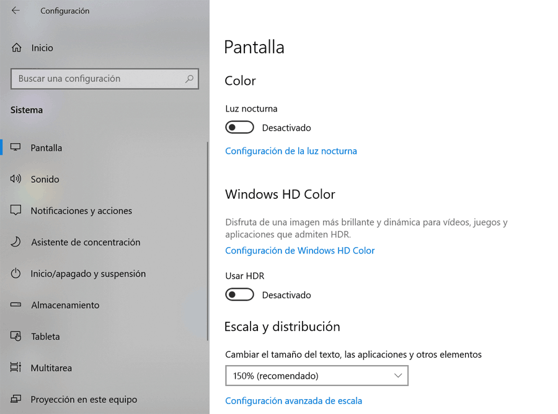Click the Multitarea icon
The height and width of the screenshot is (414, 558).
15,368
